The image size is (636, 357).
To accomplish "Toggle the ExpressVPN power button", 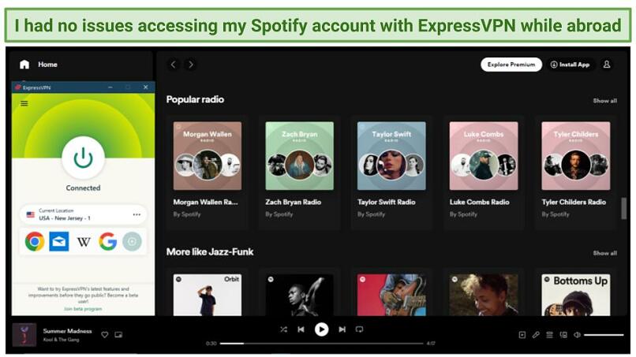I will (x=83, y=158).
